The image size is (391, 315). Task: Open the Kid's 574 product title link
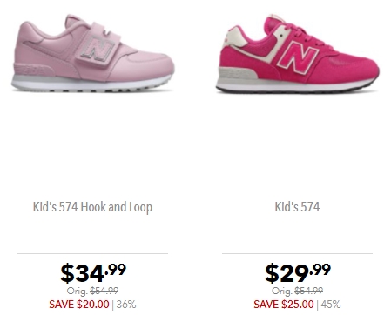click(x=297, y=207)
